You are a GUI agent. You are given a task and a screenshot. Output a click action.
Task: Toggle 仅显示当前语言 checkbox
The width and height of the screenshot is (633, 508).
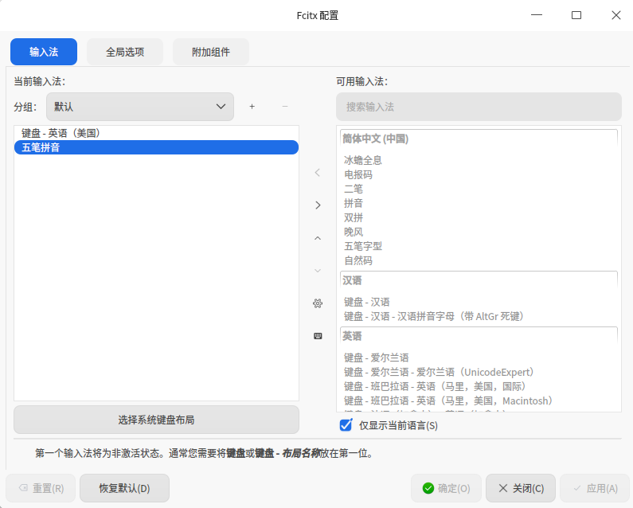(346, 425)
